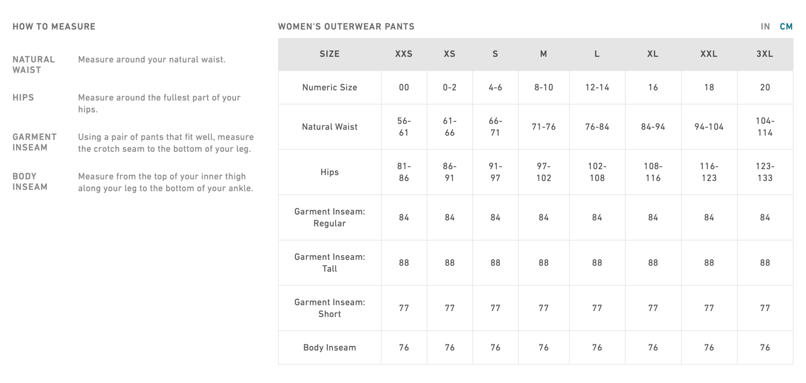Screen dimensions: 806x383
Task: Click Garment Inseam: Short row label
Action: (x=330, y=308)
